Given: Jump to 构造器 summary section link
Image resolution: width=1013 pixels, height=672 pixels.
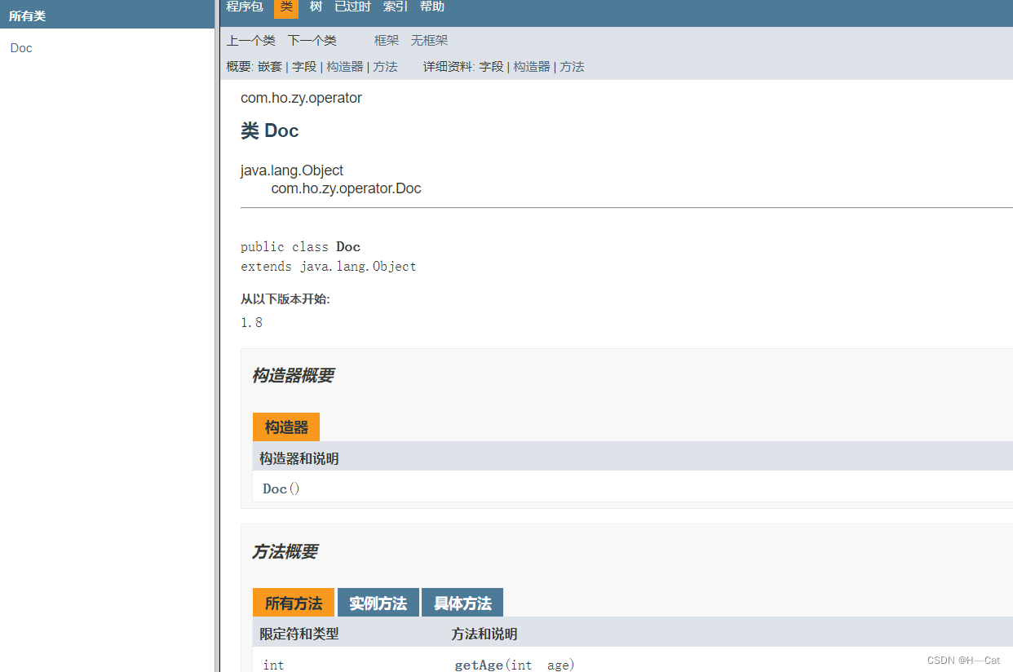Looking at the screenshot, I should coord(343,66).
